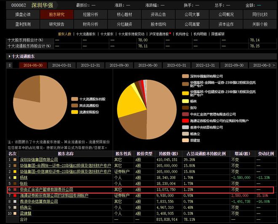Click the 占总流通股本持股比例 column header
Viewport: 278px width, 224px height.
[x=206, y=154]
